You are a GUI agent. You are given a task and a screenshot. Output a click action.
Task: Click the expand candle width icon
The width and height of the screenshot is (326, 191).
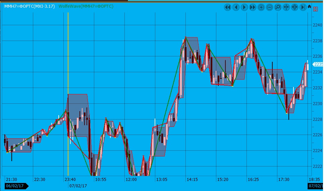point(294,7)
